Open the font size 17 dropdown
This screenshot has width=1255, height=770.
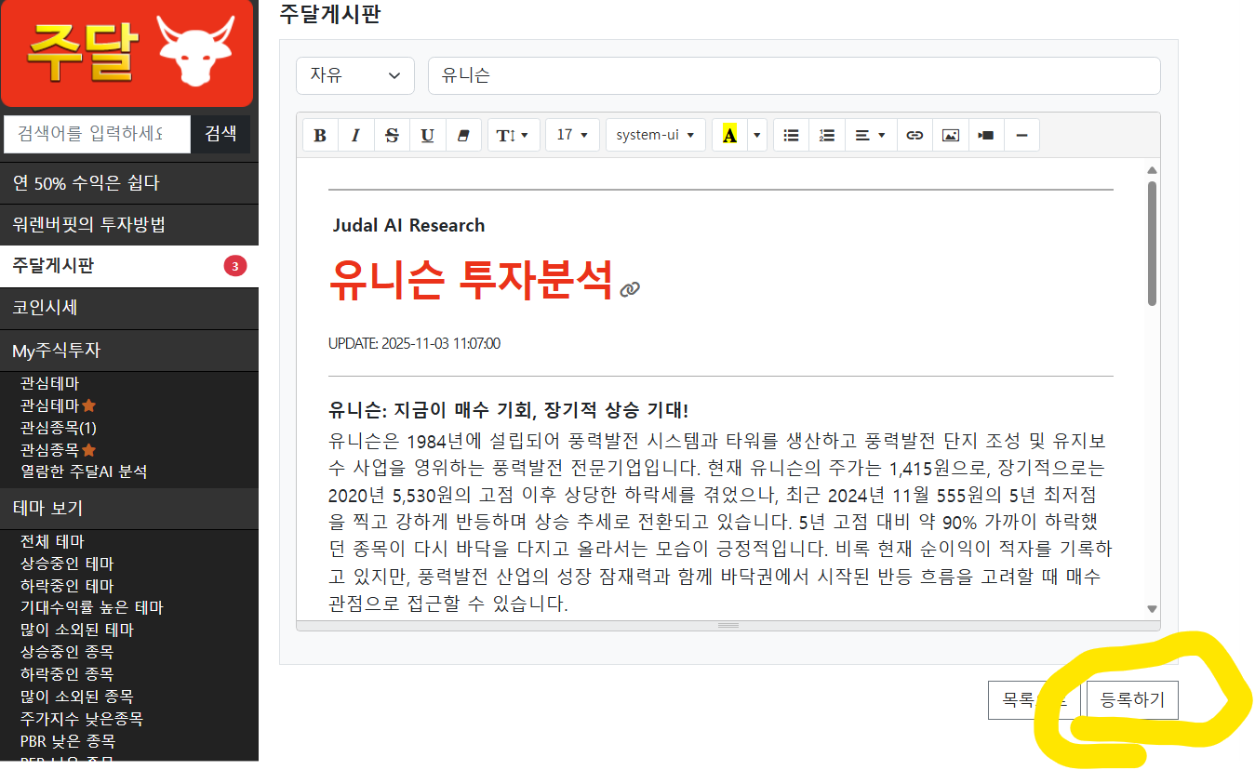(571, 136)
